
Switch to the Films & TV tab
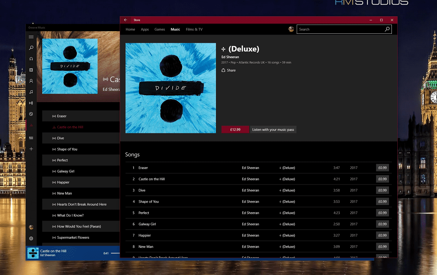tap(194, 29)
